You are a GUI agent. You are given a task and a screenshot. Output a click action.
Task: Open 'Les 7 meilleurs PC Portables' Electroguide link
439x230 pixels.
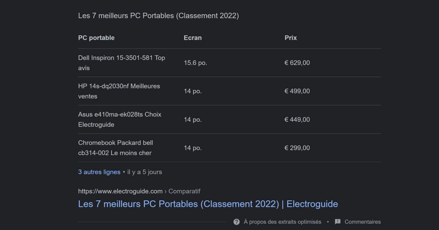tap(208, 204)
